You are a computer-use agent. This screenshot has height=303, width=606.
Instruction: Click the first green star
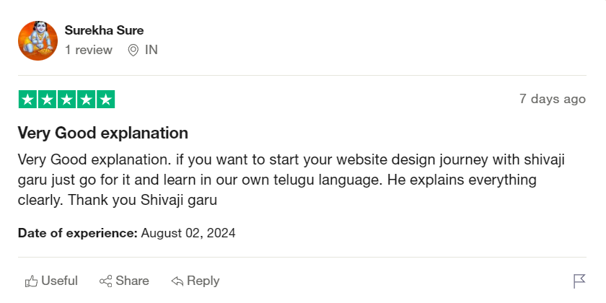coord(27,100)
